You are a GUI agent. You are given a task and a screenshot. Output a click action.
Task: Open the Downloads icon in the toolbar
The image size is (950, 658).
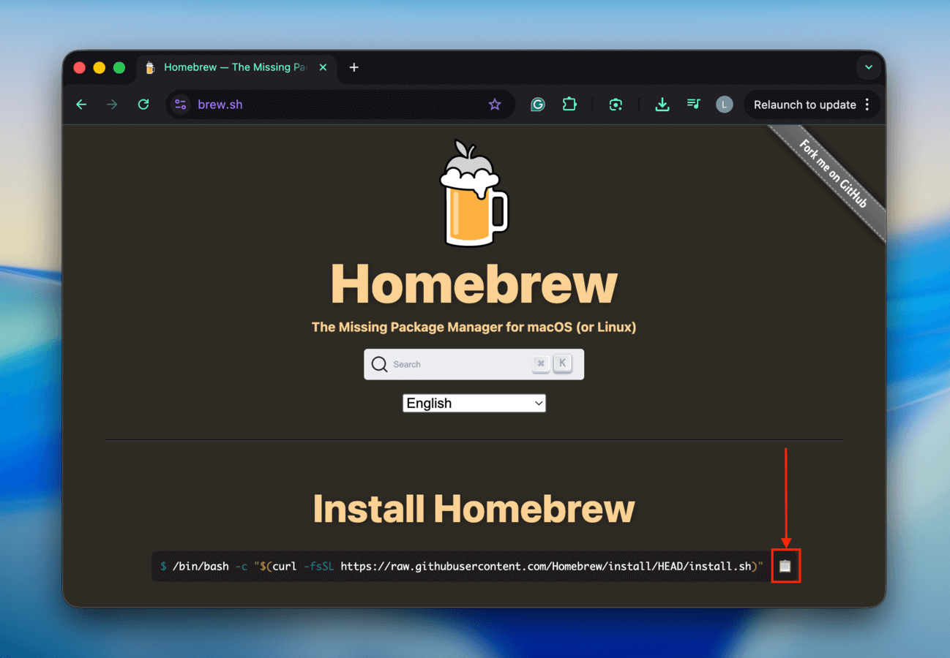[662, 105]
